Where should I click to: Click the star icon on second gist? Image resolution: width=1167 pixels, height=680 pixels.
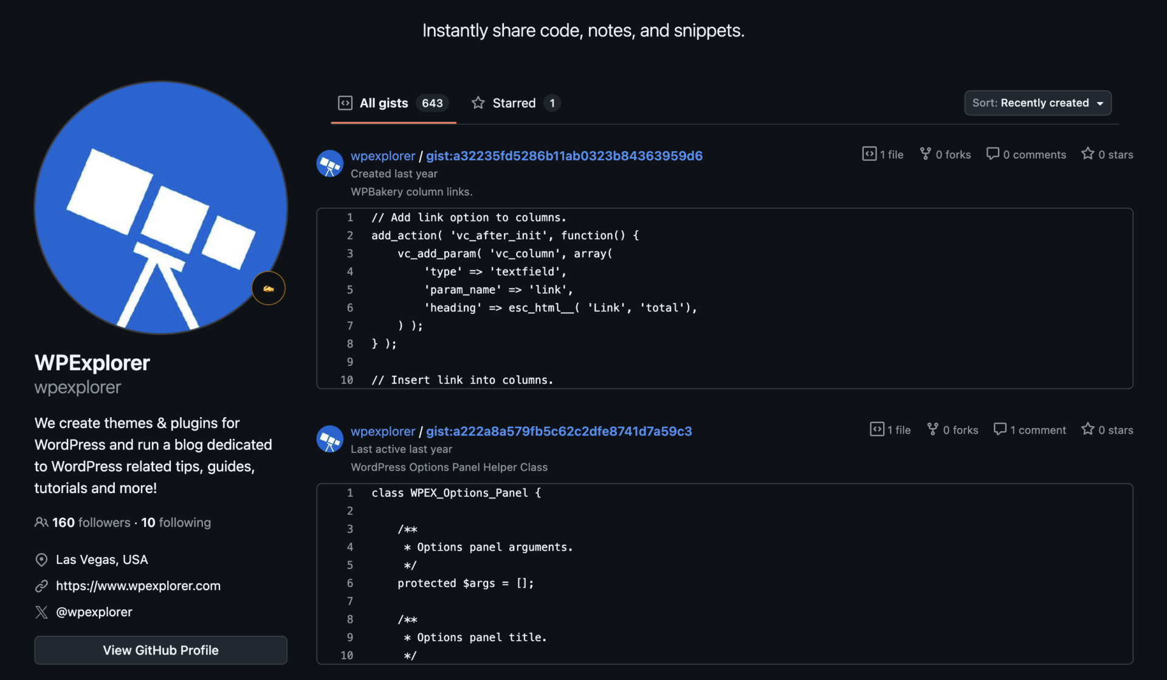[x=1087, y=430]
